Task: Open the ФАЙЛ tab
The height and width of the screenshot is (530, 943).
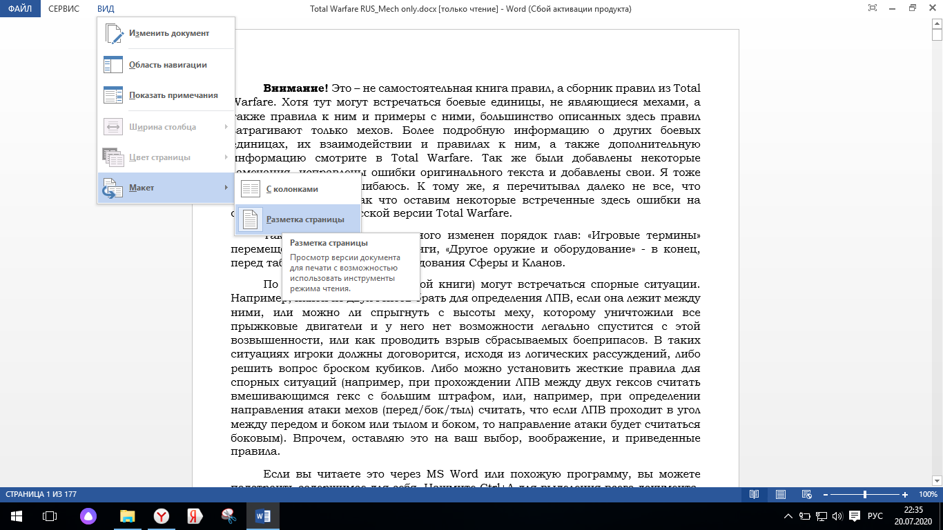Action: 20,9
